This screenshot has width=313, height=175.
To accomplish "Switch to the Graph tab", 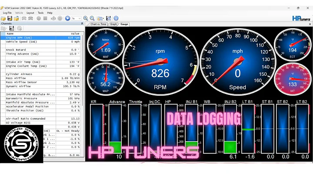I will coord(113,24).
